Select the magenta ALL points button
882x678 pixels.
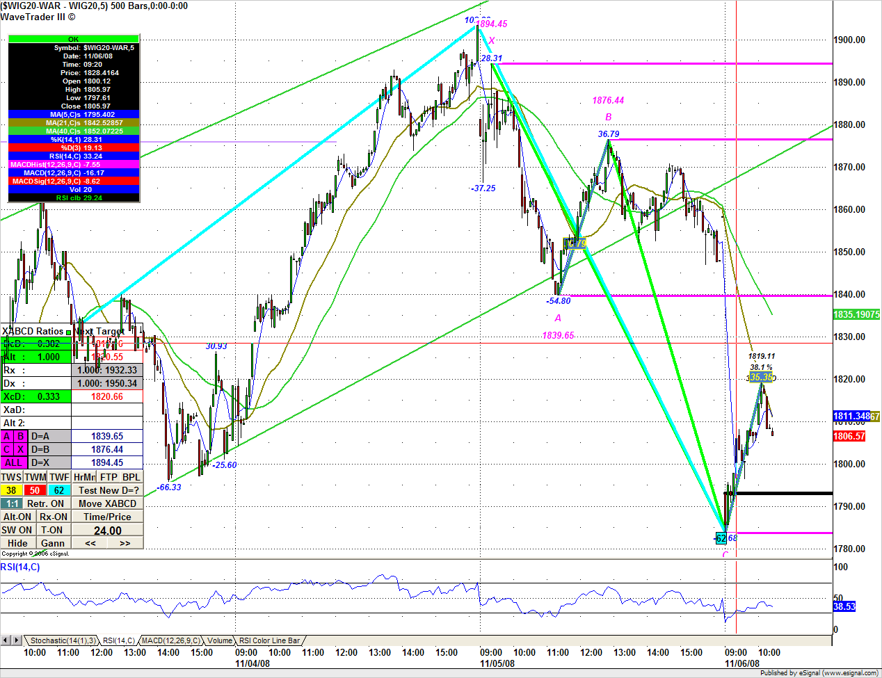pyautogui.click(x=14, y=462)
